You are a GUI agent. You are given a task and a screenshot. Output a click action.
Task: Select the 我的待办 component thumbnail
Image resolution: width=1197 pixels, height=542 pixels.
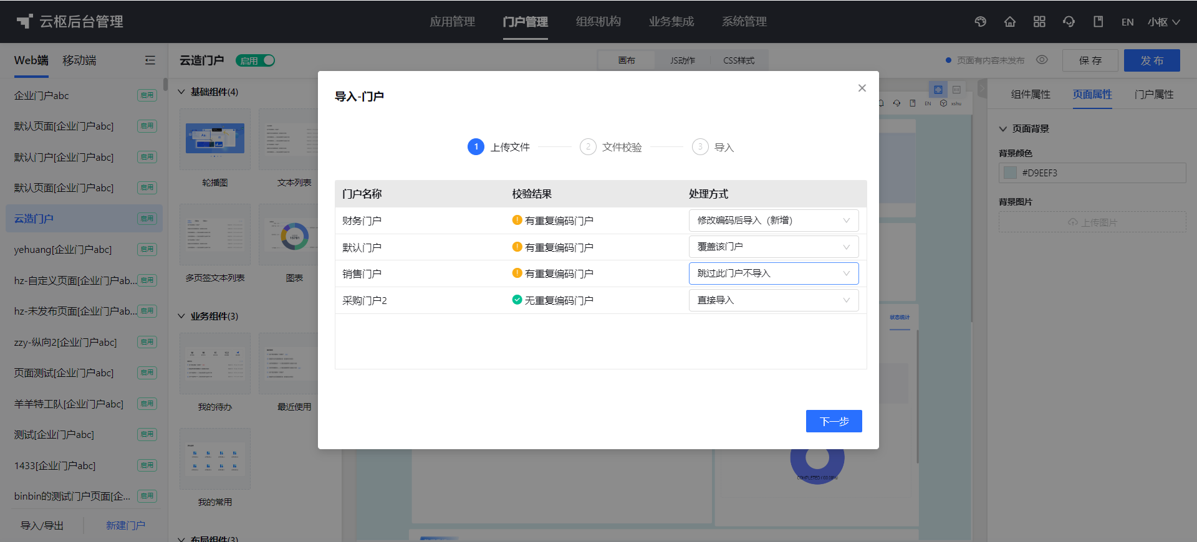[x=215, y=363]
